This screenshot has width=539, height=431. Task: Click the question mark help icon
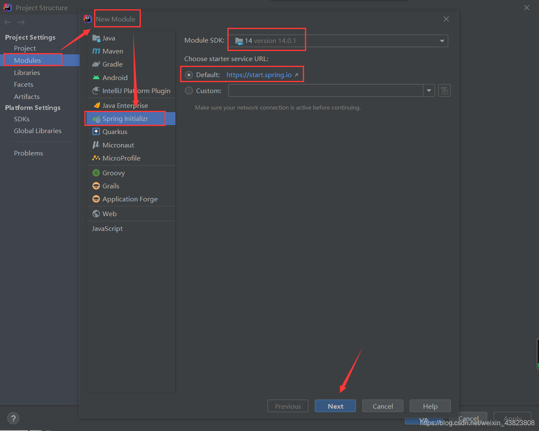pos(13,418)
